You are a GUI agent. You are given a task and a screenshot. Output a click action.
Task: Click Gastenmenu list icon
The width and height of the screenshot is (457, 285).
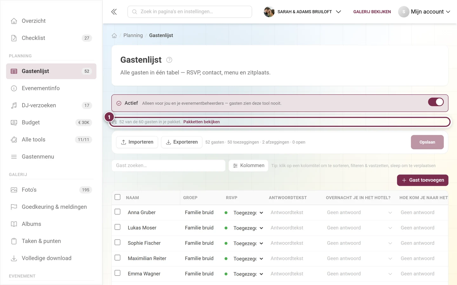coord(14,157)
